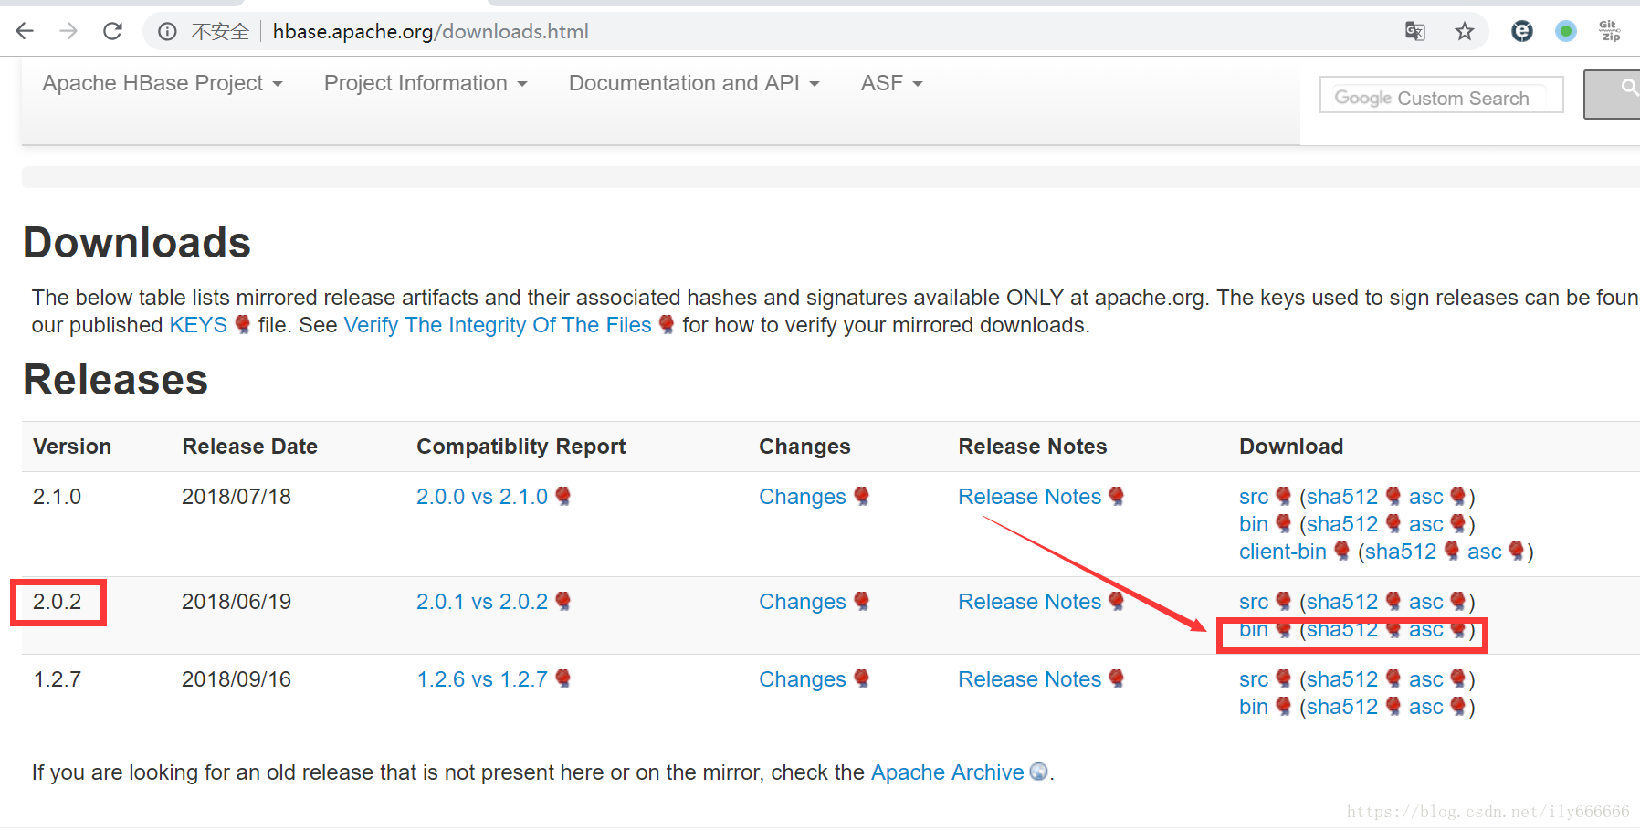1640x830 pixels.
Task: Open Changes for version 2.0.2
Action: click(803, 602)
